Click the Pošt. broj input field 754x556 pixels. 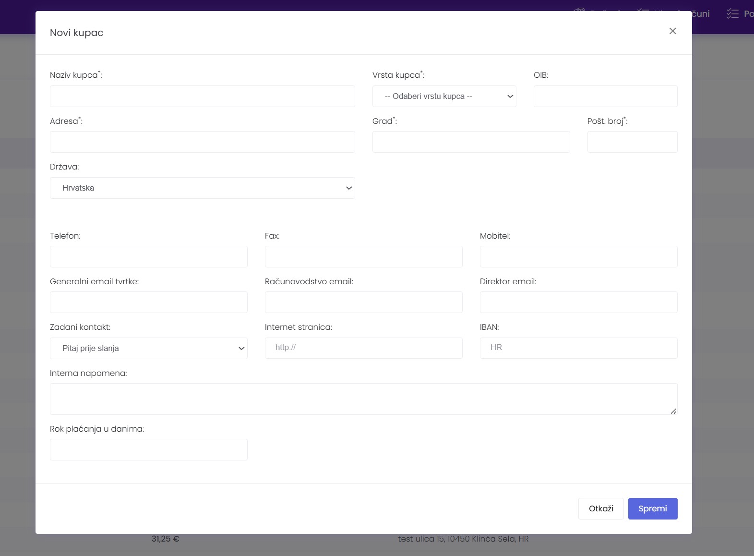click(x=633, y=142)
